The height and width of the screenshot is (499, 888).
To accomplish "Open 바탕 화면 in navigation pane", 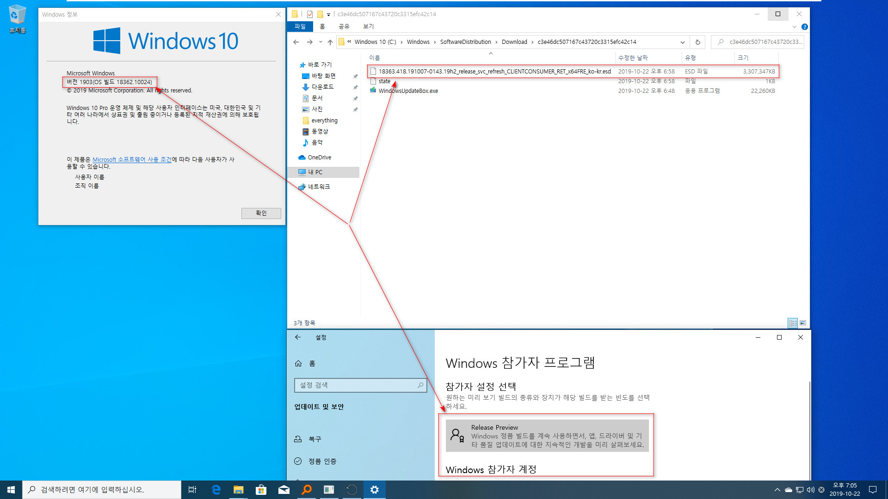I will [x=323, y=76].
